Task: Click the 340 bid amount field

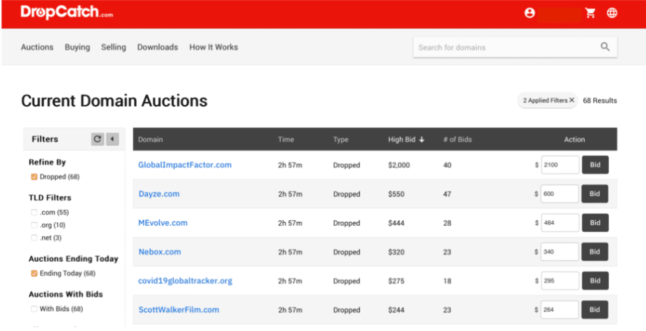Action: 560,252
